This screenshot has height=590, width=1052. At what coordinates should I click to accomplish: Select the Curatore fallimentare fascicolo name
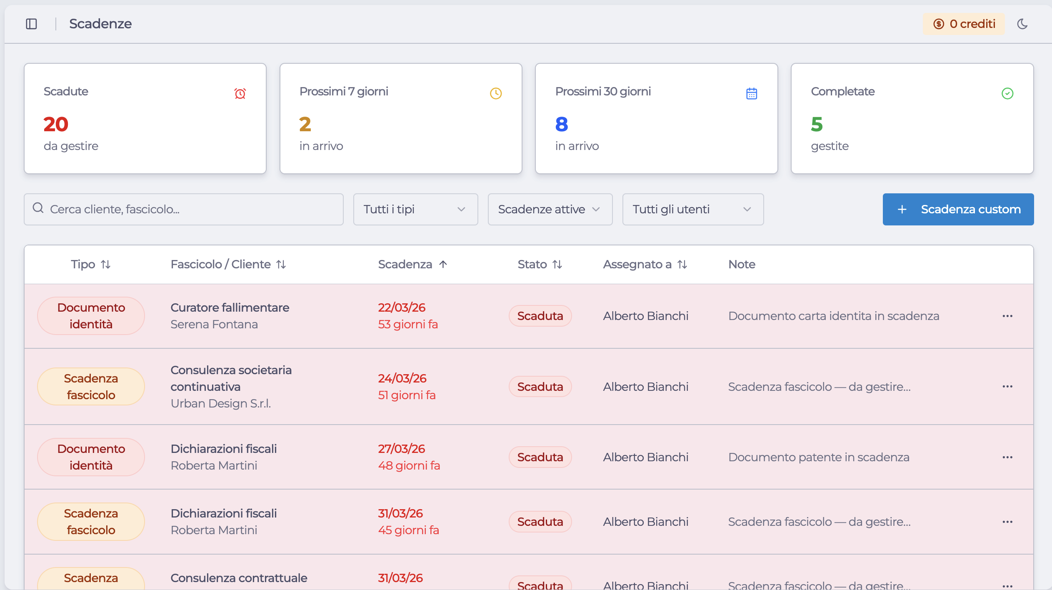click(230, 307)
